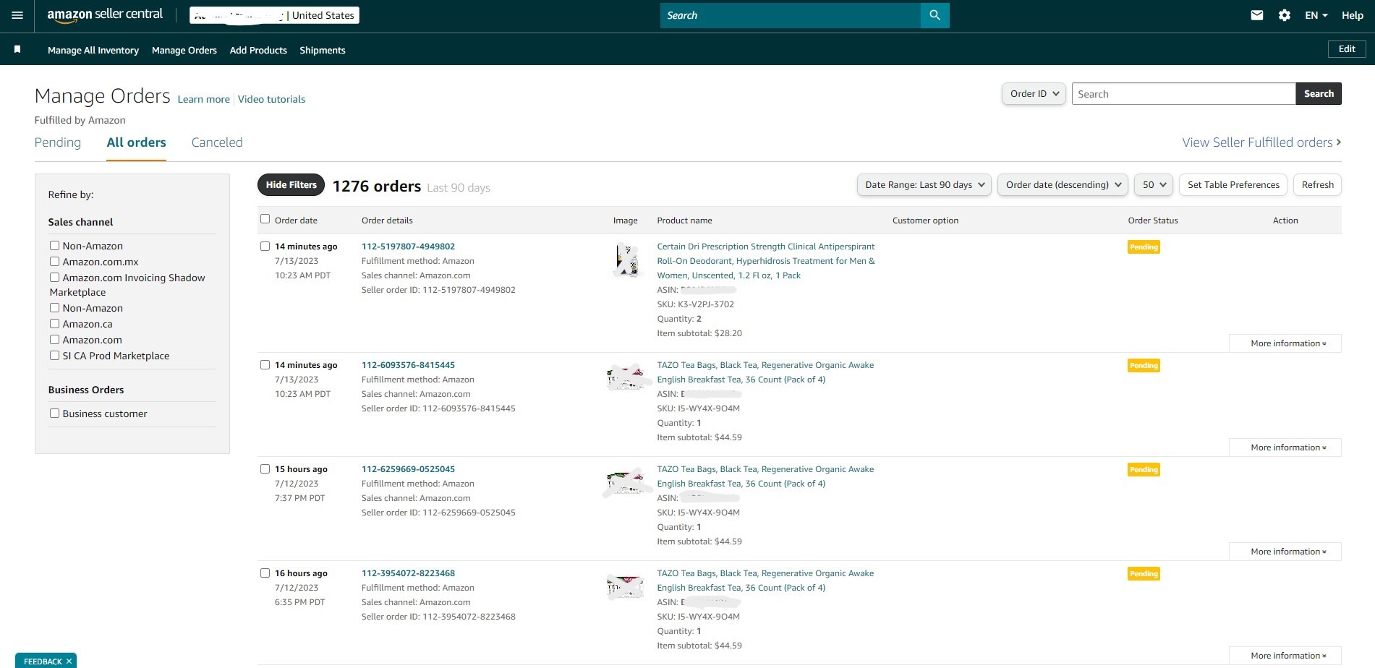
Task: Click the Search orders button
Action: (1319, 93)
